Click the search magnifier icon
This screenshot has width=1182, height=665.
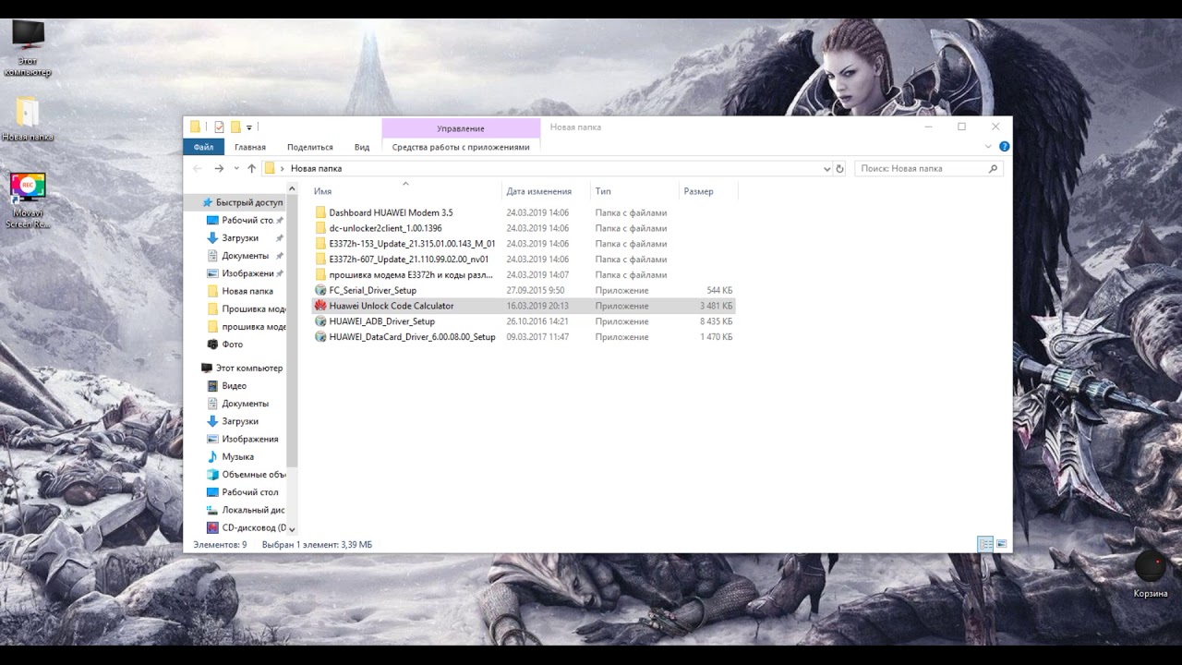tap(994, 169)
